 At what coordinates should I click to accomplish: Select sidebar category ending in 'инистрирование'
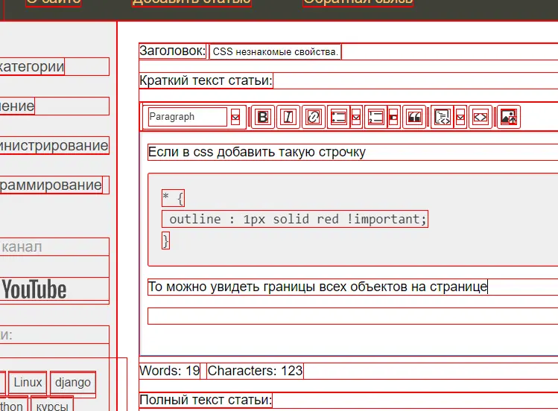pyautogui.click(x=54, y=145)
